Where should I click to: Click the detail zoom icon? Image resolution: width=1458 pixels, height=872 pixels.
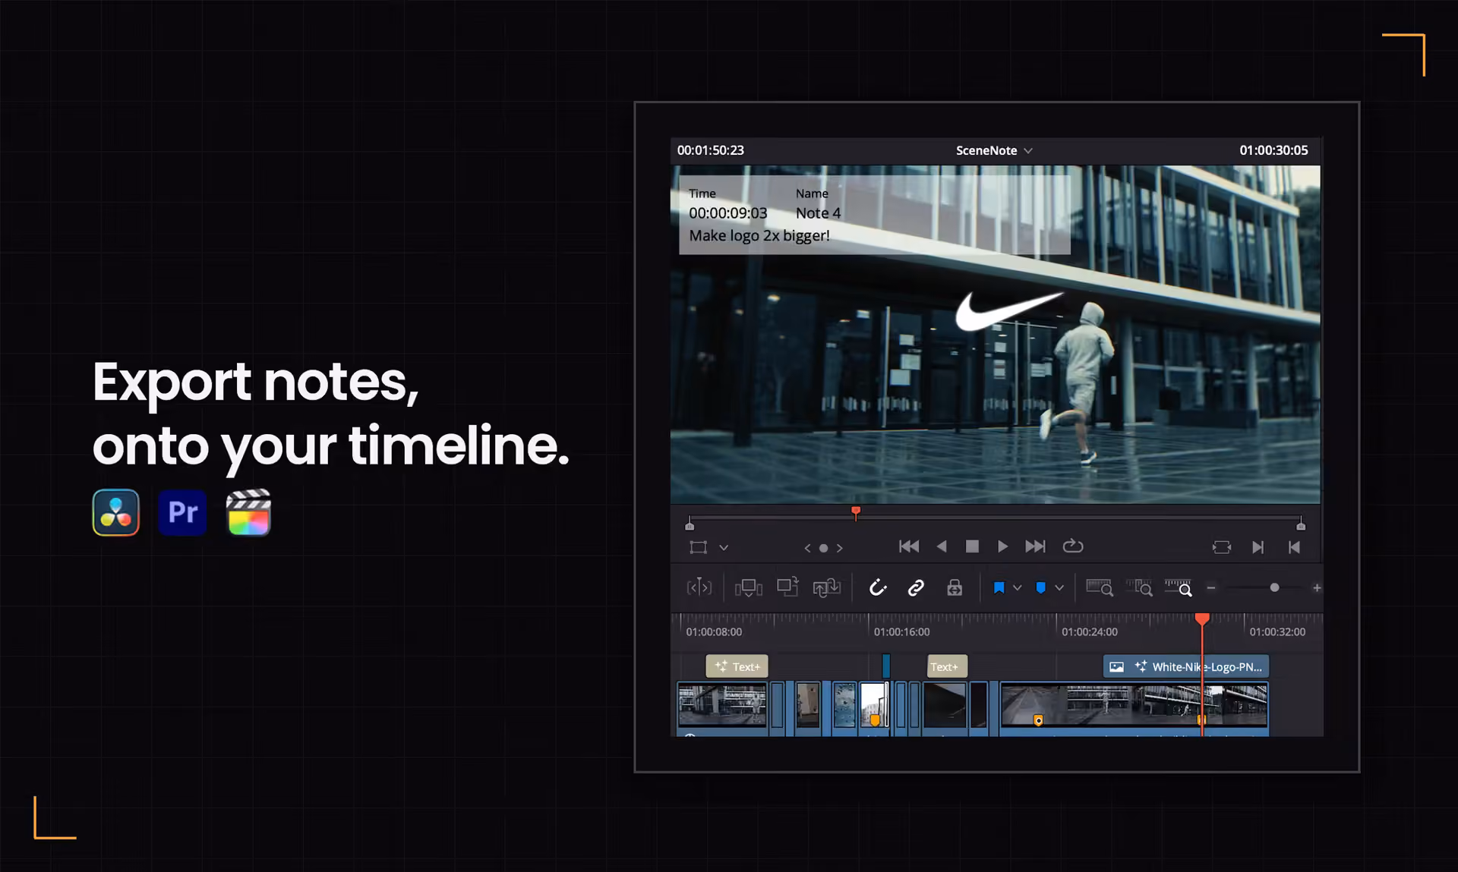click(1139, 587)
